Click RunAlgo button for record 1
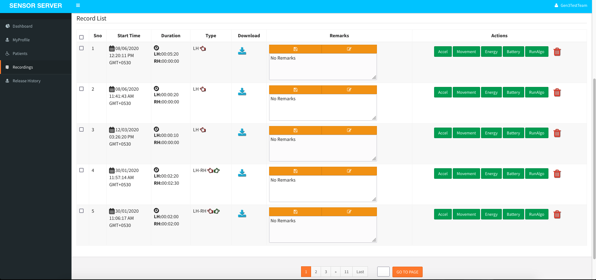 536,52
